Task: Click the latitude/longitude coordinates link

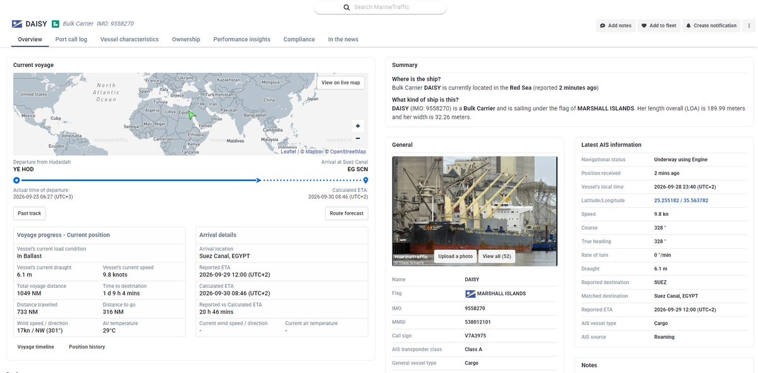Action: click(681, 200)
